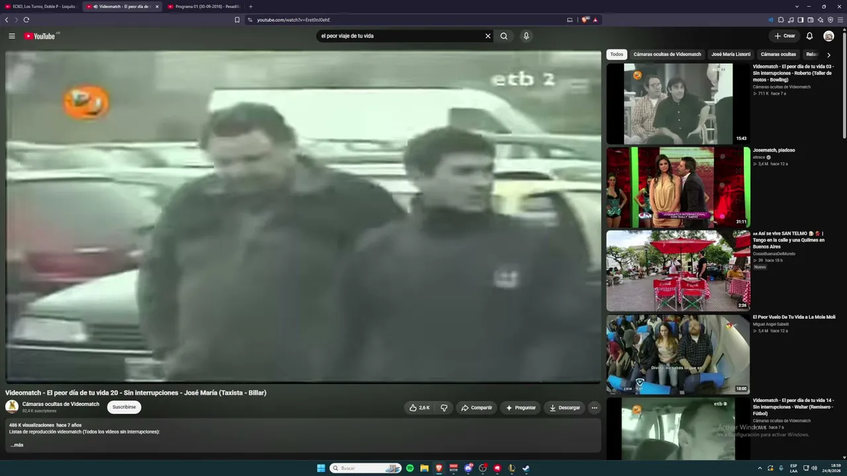Viewport: 847px width, 476px height.
Task: Toggle the browser sidebar panel
Action: tap(801, 20)
